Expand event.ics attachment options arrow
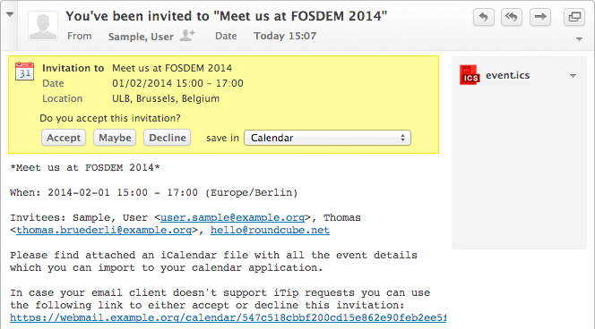This screenshot has height=329, width=595. click(573, 76)
